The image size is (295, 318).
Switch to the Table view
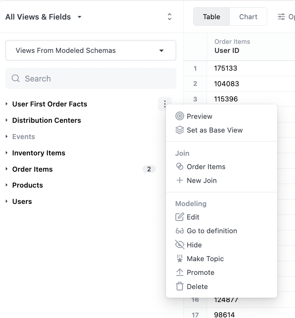coord(211,17)
